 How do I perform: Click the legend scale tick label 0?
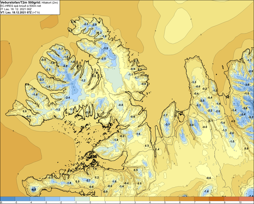90,202
